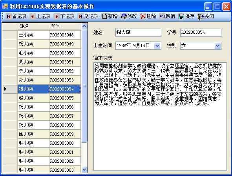Click inside the 德才表现 text area
This screenshot has height=176, width=232.
160,116
